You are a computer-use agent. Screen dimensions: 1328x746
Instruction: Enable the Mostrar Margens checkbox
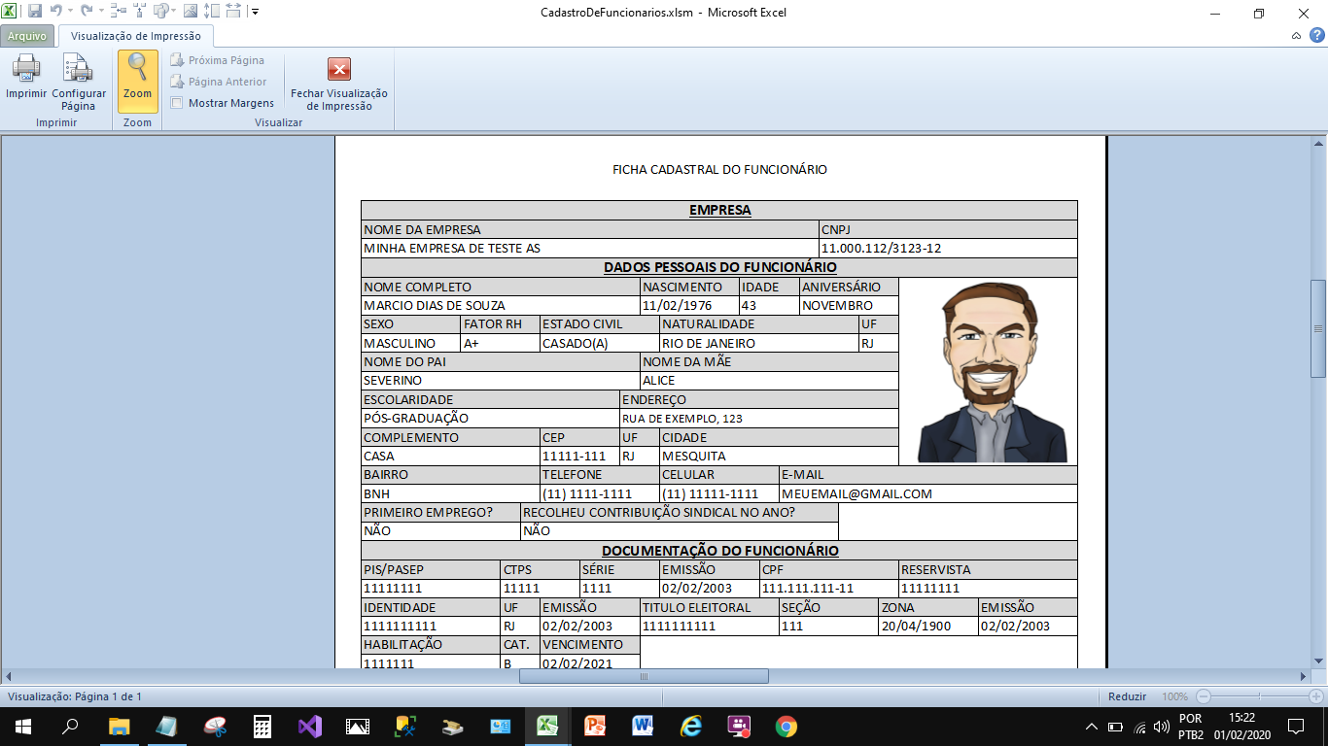[x=176, y=103]
